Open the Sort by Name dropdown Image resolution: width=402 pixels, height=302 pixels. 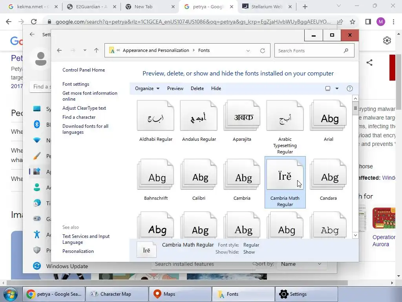click(x=301, y=264)
